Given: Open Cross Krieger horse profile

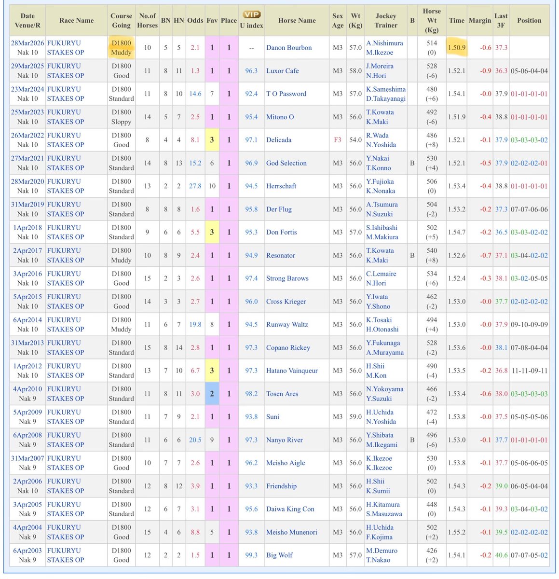Looking at the screenshot, I should coord(286,302).
